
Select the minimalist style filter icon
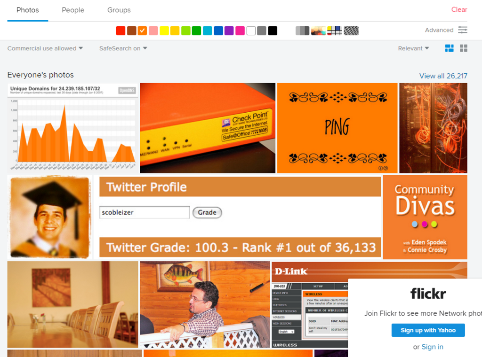[334, 31]
